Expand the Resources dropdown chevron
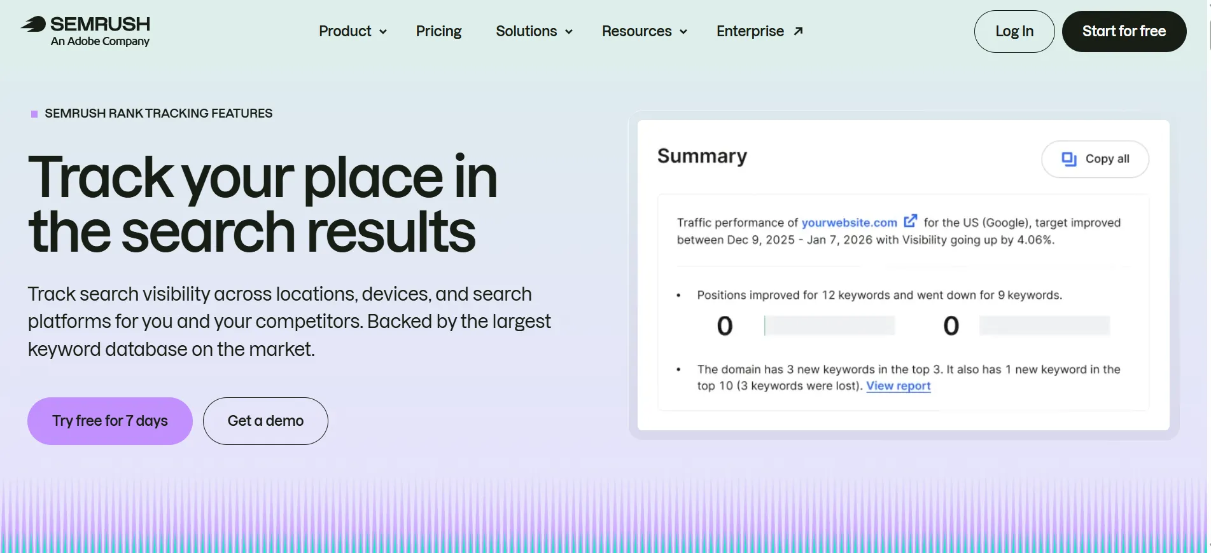 pos(683,32)
